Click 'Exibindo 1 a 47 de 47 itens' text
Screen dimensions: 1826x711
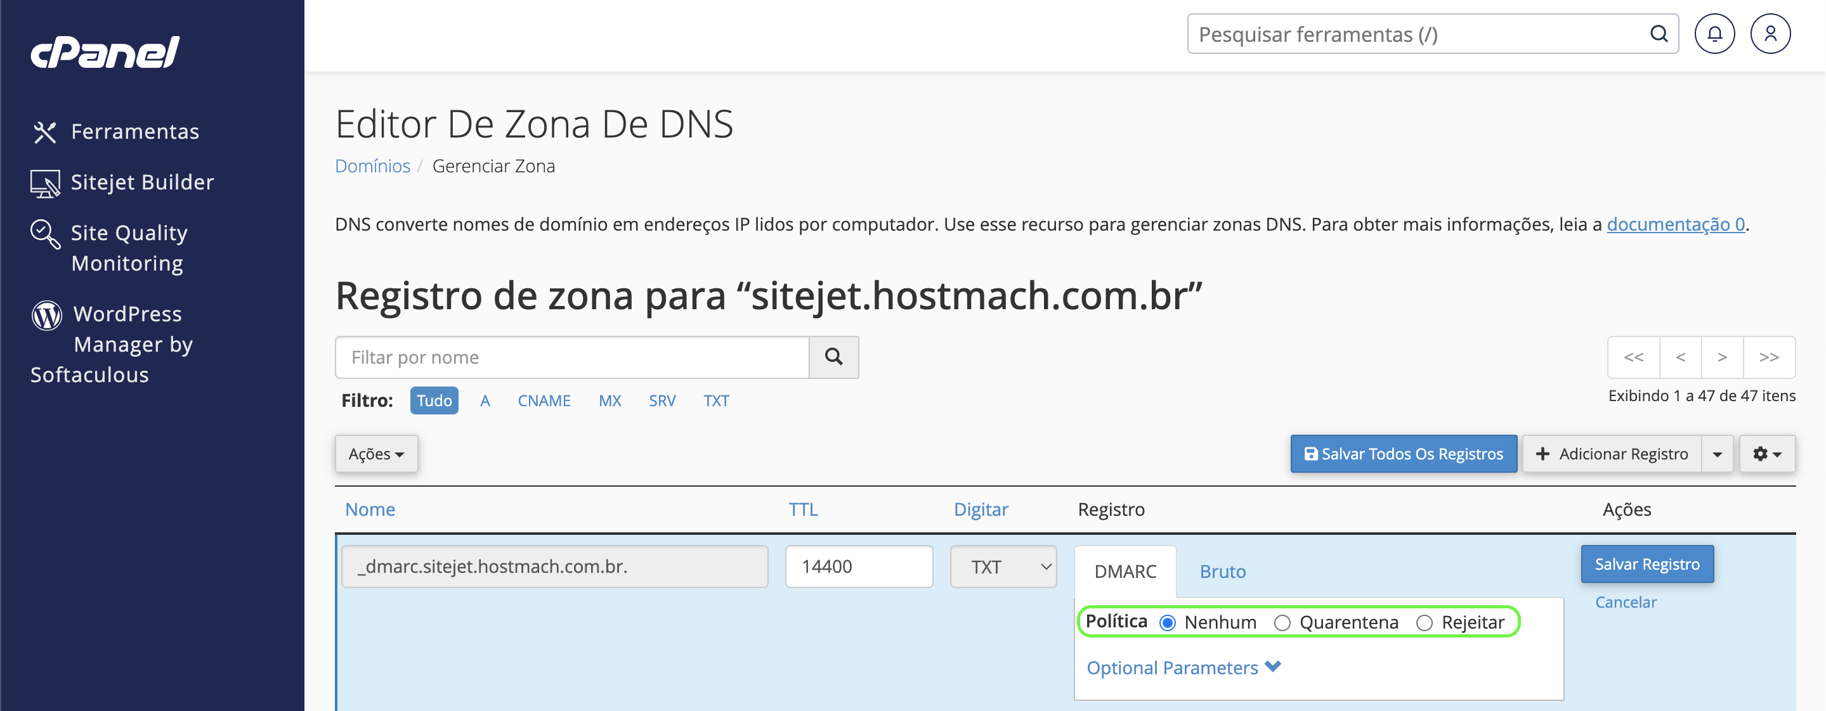(x=1701, y=396)
